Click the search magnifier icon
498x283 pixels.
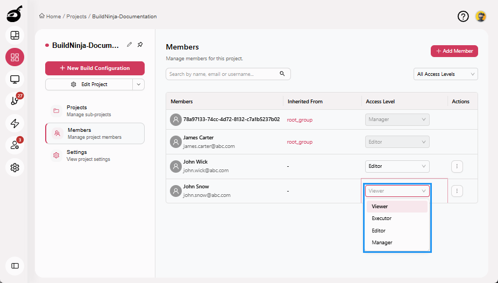pos(282,74)
